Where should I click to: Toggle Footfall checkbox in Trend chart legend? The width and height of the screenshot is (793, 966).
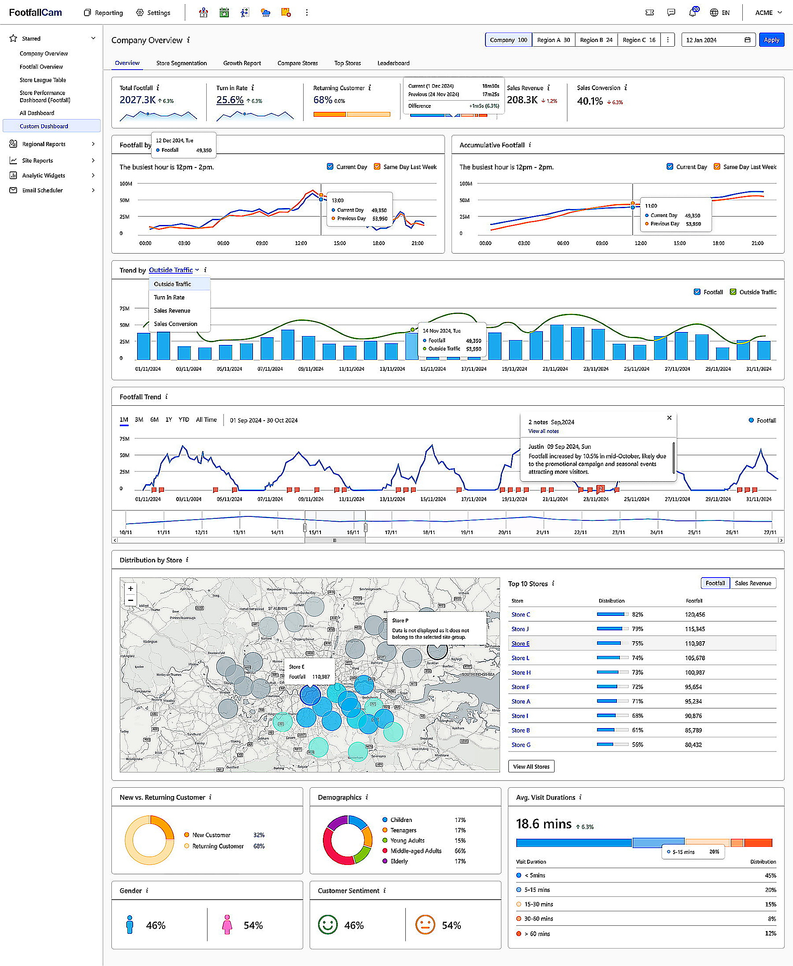(696, 292)
